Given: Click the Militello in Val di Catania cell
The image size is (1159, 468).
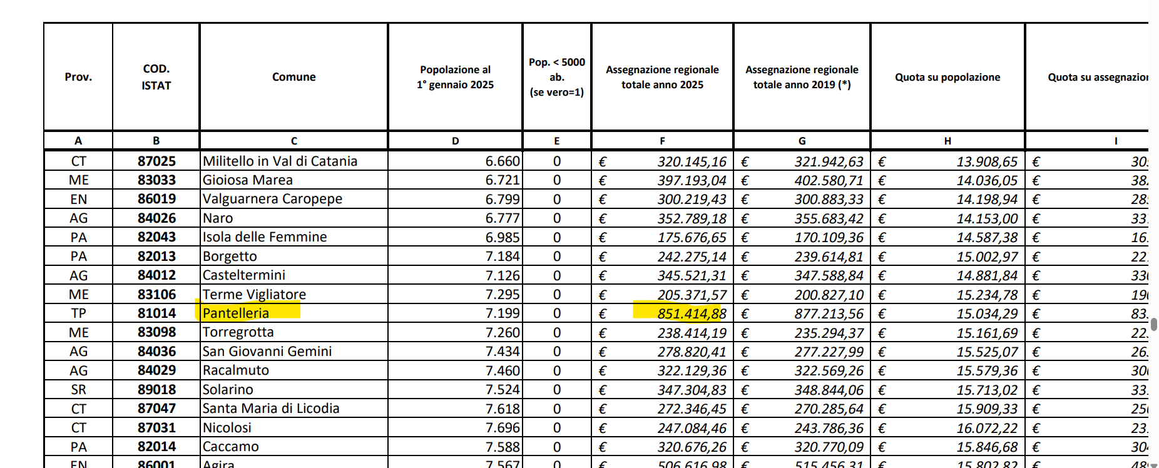Looking at the screenshot, I should [280, 161].
